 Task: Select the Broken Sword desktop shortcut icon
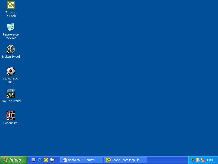point(11,49)
